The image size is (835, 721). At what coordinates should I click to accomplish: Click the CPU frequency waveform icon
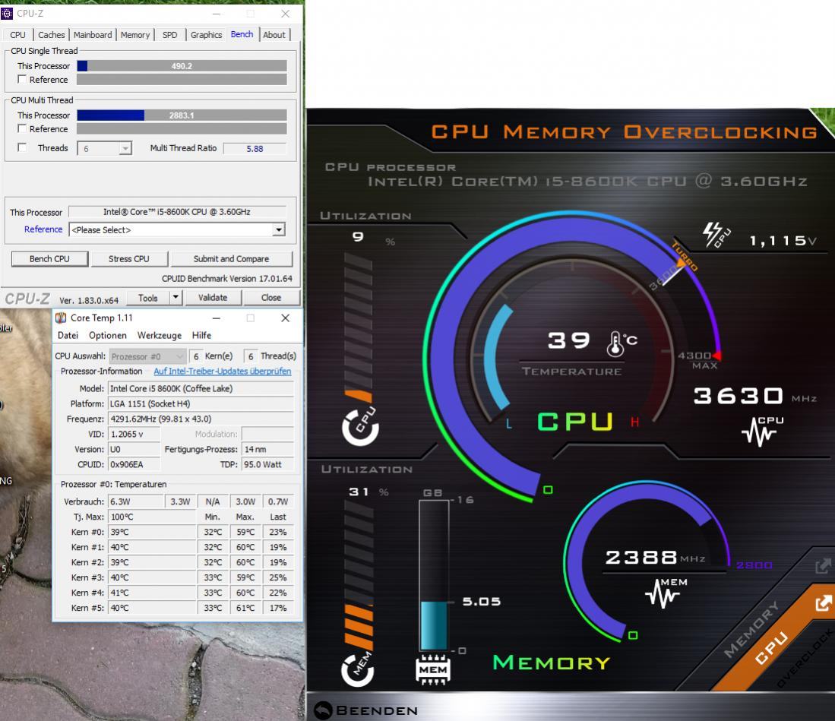[x=762, y=431]
